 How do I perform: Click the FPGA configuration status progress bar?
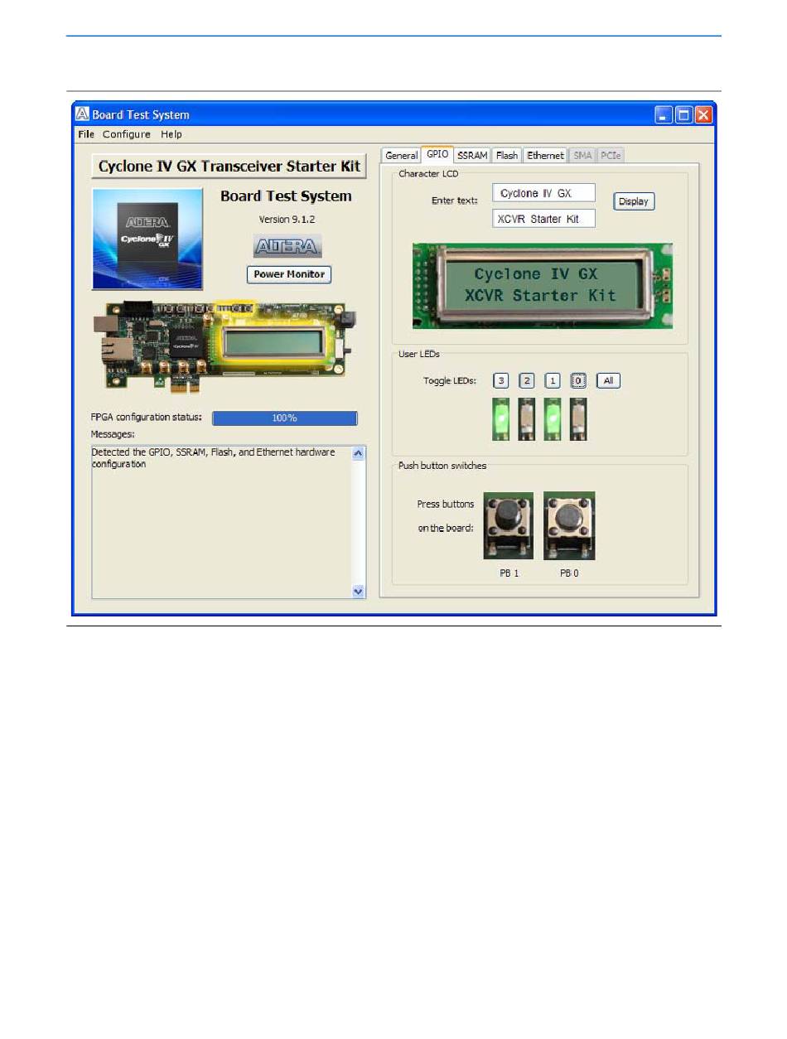click(x=285, y=418)
